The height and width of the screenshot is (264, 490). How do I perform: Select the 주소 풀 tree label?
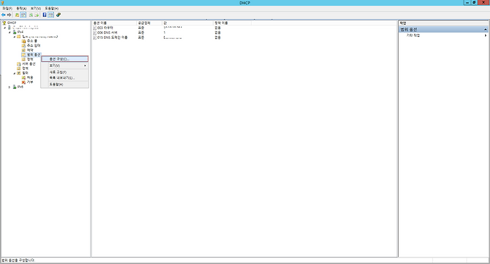coord(32,41)
